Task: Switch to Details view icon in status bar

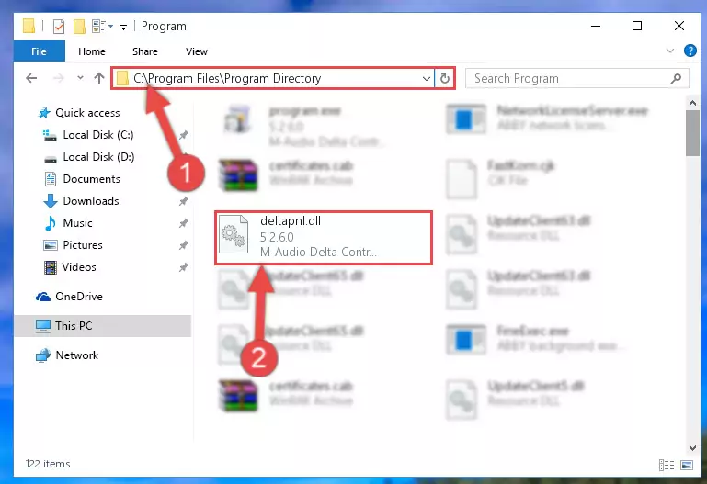Action: [x=667, y=465]
